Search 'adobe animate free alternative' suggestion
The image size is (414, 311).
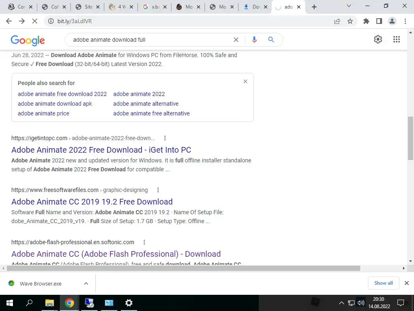(x=151, y=113)
